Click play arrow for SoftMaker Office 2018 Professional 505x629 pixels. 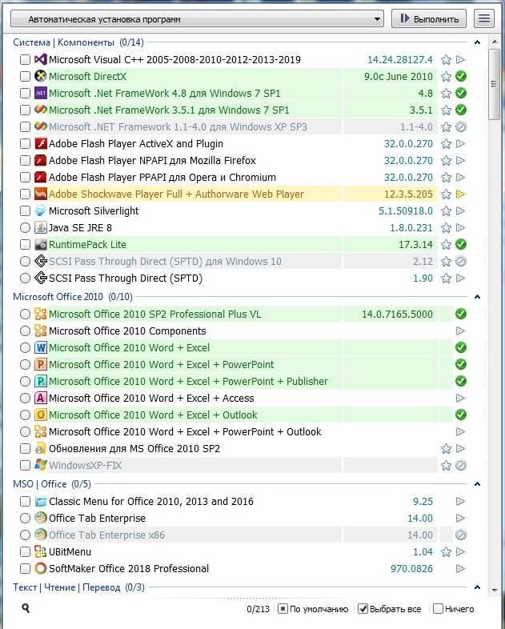coord(460,568)
